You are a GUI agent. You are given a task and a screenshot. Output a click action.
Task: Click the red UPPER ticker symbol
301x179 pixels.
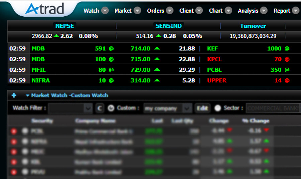pos(217,80)
